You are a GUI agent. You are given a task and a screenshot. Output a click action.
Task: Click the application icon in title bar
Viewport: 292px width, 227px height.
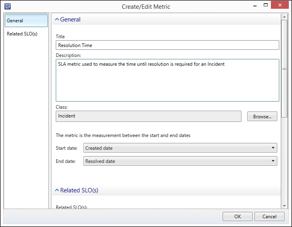(x=8, y=6)
